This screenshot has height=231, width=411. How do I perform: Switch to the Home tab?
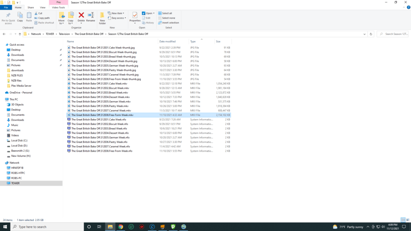click(x=18, y=7)
